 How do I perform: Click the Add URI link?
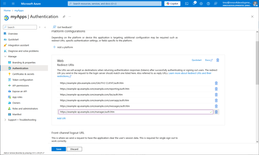62,118
